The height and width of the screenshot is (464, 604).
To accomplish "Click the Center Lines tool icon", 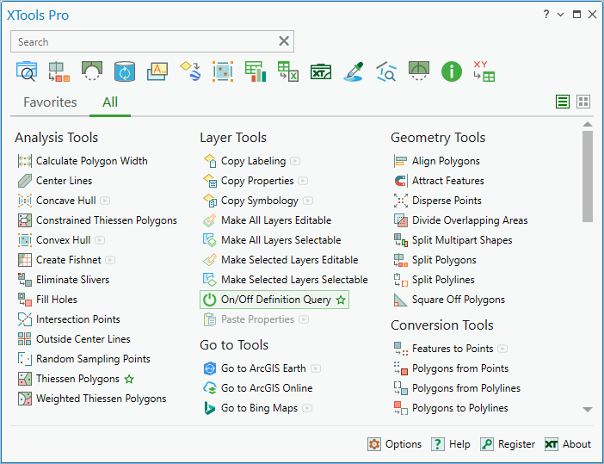I will (25, 181).
